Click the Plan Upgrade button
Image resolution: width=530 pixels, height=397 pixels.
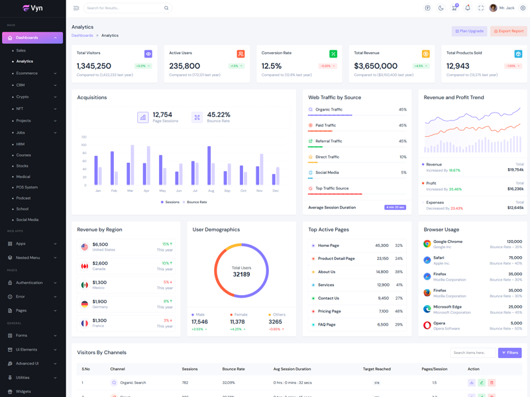tap(469, 31)
